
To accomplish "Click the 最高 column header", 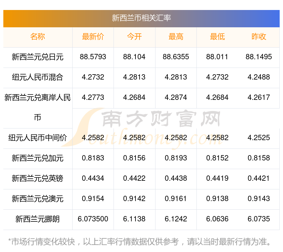I will point(176,37).
